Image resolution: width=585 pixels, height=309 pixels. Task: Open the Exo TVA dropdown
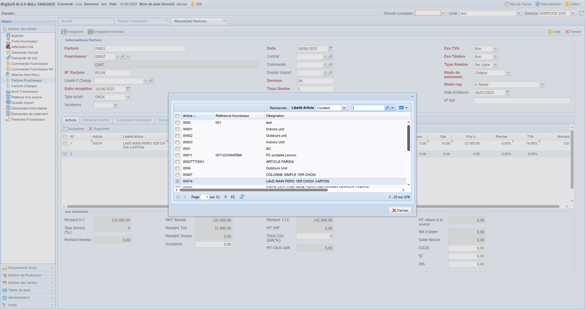pos(495,48)
